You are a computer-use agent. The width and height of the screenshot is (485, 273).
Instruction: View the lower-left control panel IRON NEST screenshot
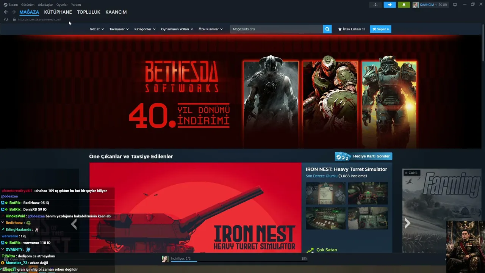click(326, 218)
